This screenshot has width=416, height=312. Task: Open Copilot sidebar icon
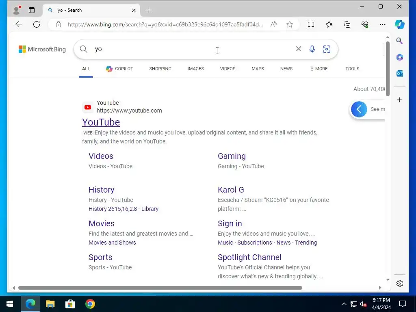coord(400,24)
